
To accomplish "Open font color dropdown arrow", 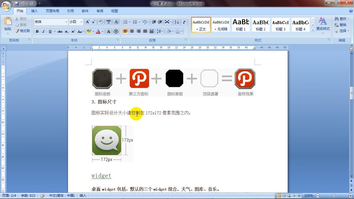I will (x=103, y=32).
